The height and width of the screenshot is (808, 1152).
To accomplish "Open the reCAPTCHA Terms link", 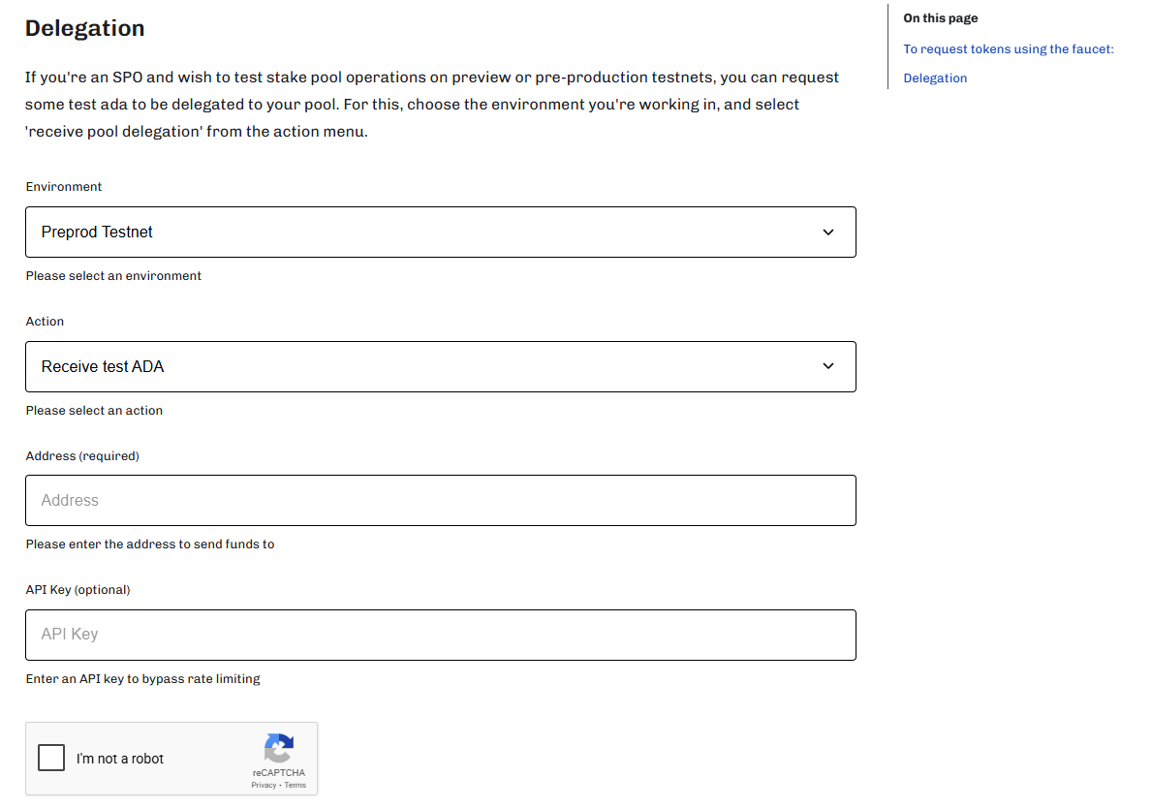I will [296, 785].
